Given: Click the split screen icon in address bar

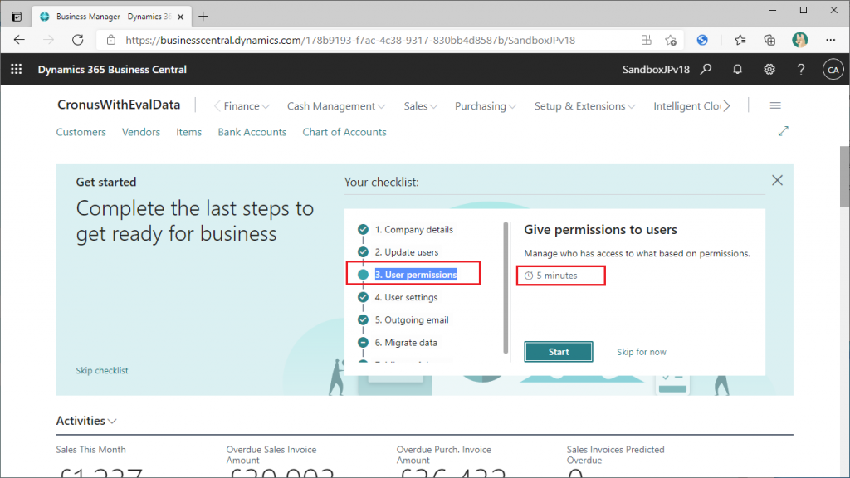Looking at the screenshot, I should (x=646, y=40).
